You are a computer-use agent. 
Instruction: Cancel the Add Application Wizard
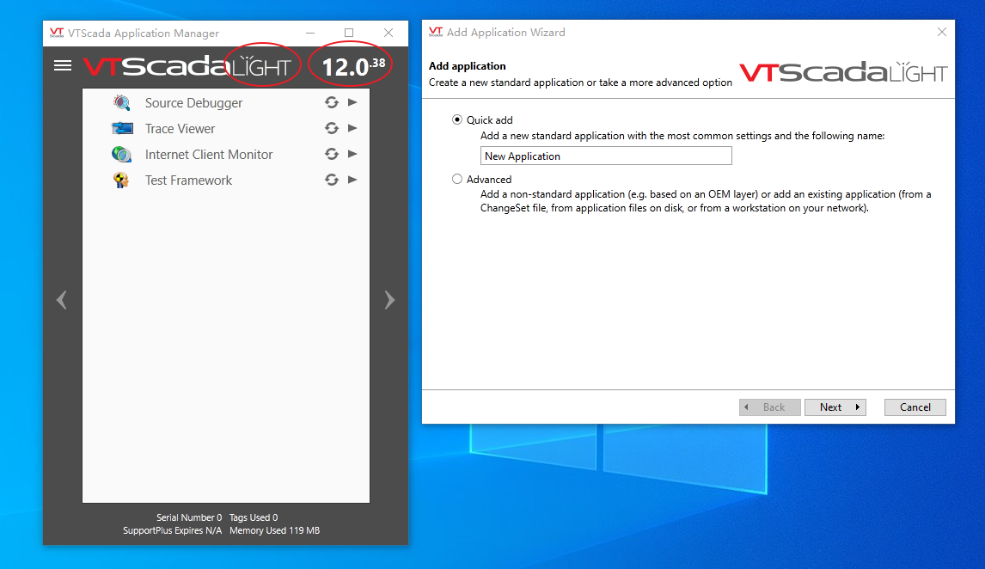(915, 407)
